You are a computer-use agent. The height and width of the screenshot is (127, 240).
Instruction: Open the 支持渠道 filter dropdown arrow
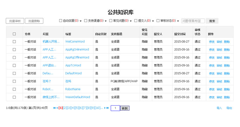point(106,21)
